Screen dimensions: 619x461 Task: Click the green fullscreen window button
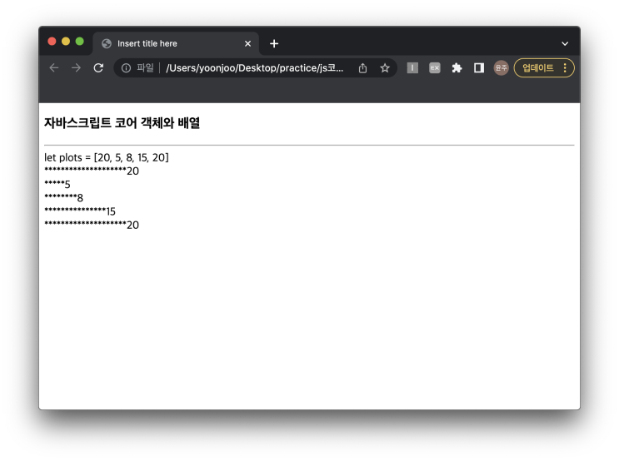[80, 42]
